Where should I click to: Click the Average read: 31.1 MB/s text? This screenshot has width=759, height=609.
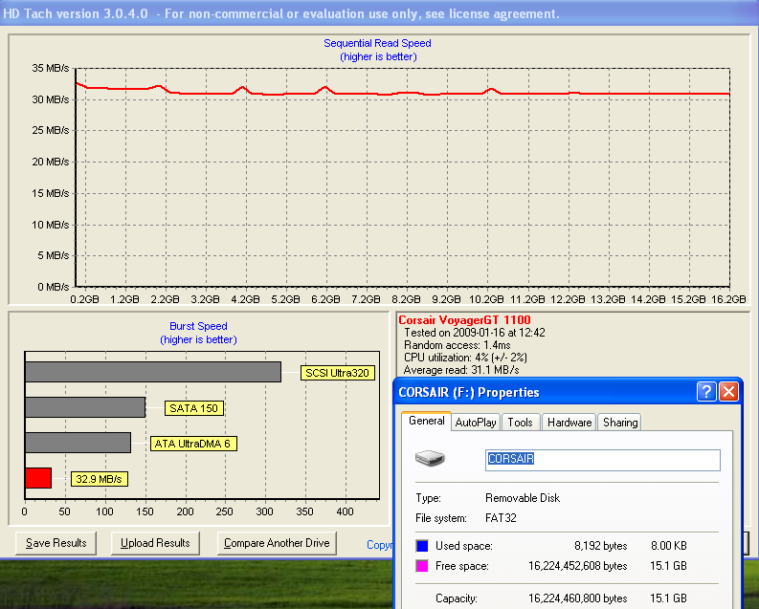coord(461,370)
